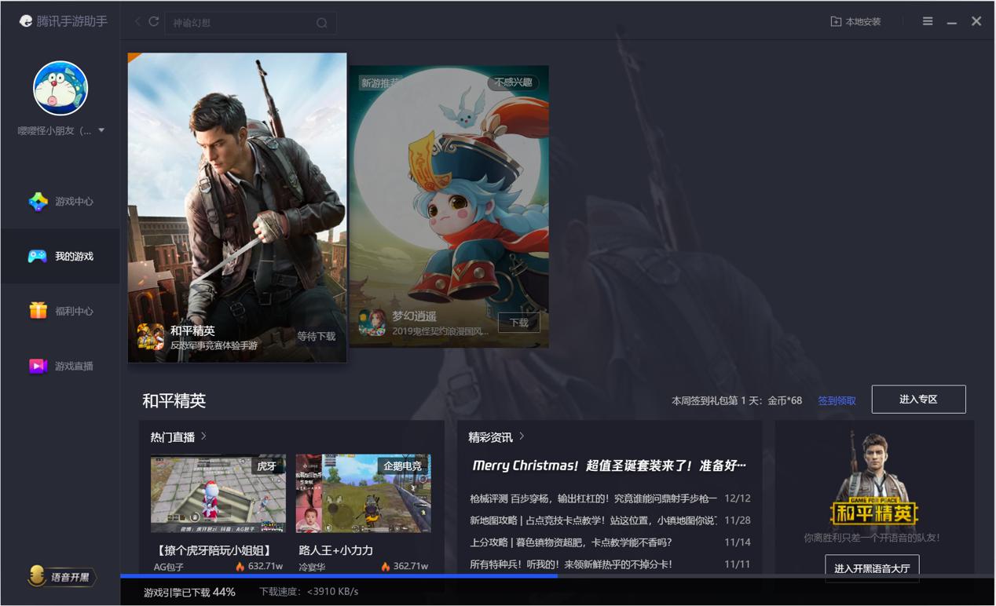Open 游戏直播 in the sidebar
This screenshot has width=996, height=606.
click(x=60, y=367)
